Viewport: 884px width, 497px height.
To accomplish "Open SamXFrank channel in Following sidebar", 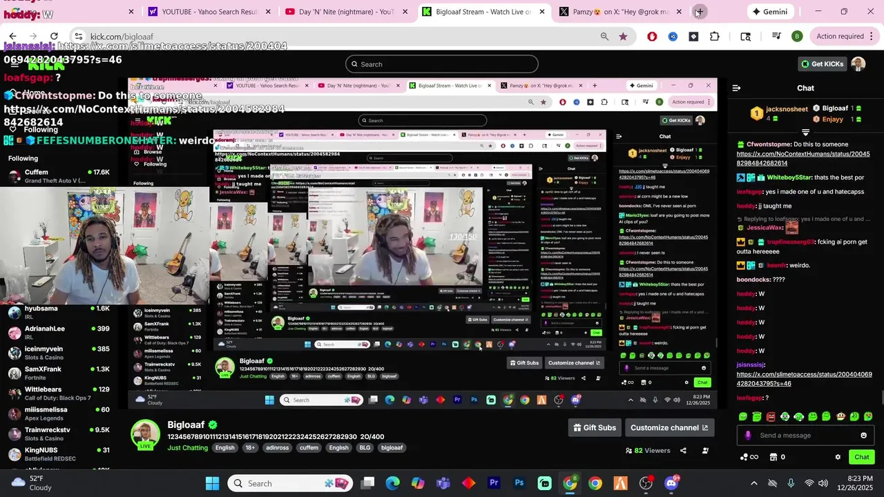I will click(x=59, y=373).
